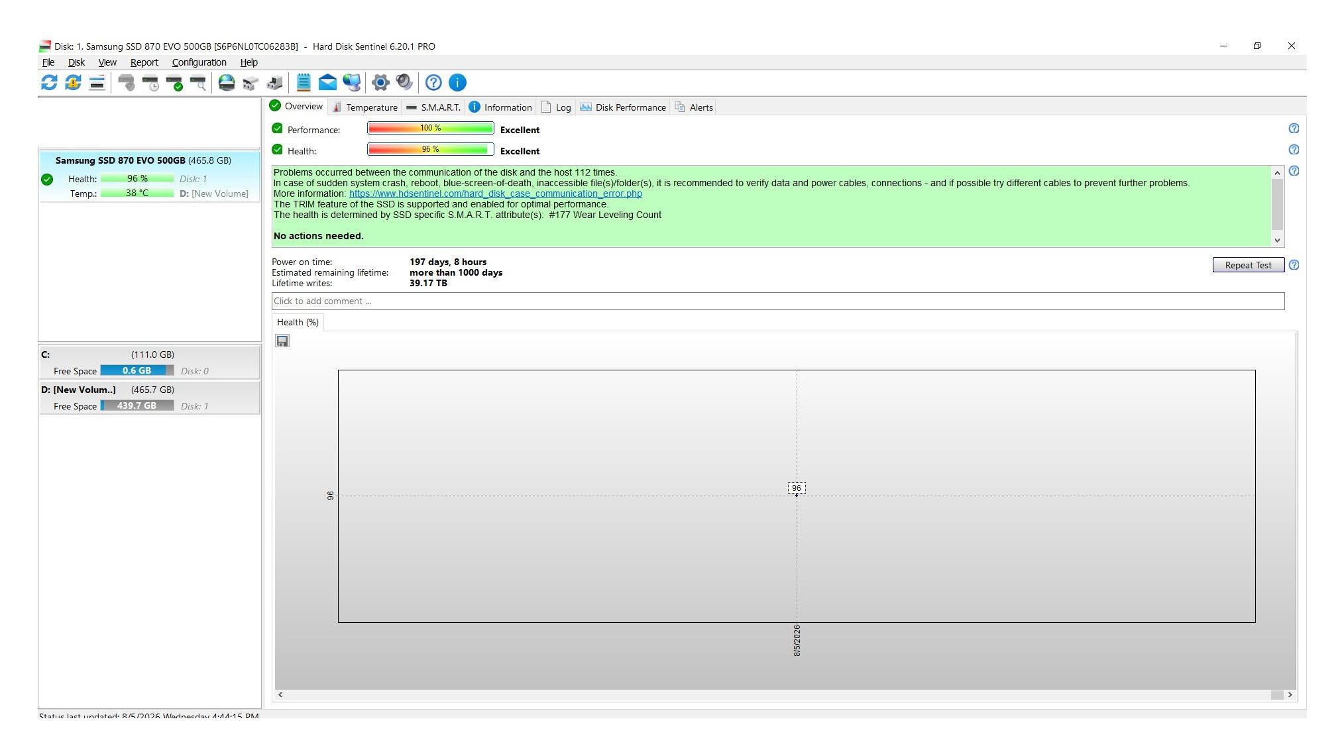Click the Repeat Test button
The width and height of the screenshot is (1344, 756).
point(1249,265)
